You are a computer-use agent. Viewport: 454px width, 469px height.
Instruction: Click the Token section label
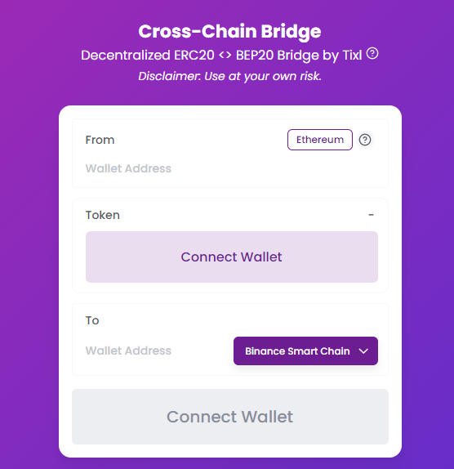[x=103, y=215]
